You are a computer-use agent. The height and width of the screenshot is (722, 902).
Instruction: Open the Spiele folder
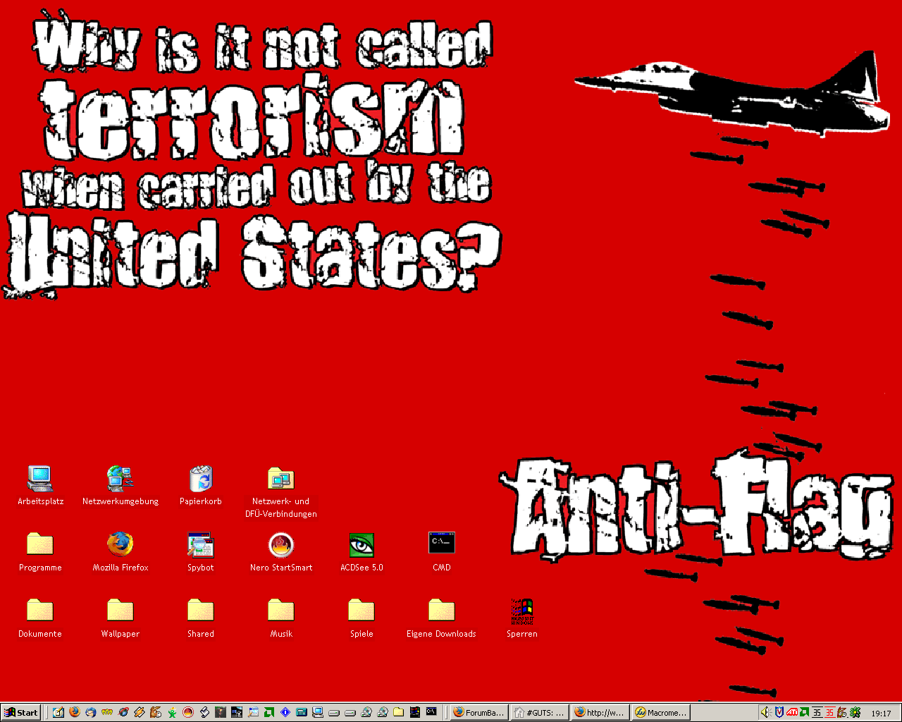(362, 618)
